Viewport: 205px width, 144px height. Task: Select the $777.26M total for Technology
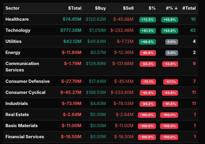(71, 30)
